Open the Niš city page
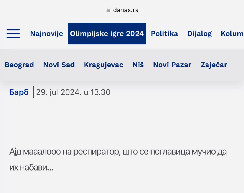Screen dimensions: 244x193 click(138, 65)
